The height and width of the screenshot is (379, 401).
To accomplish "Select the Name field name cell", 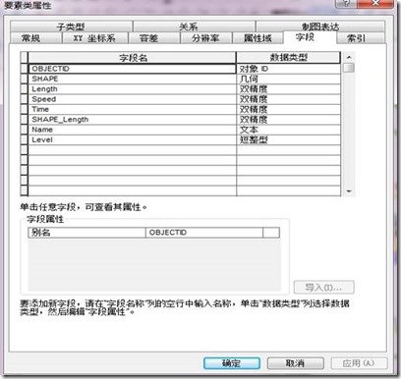I will [133, 130].
